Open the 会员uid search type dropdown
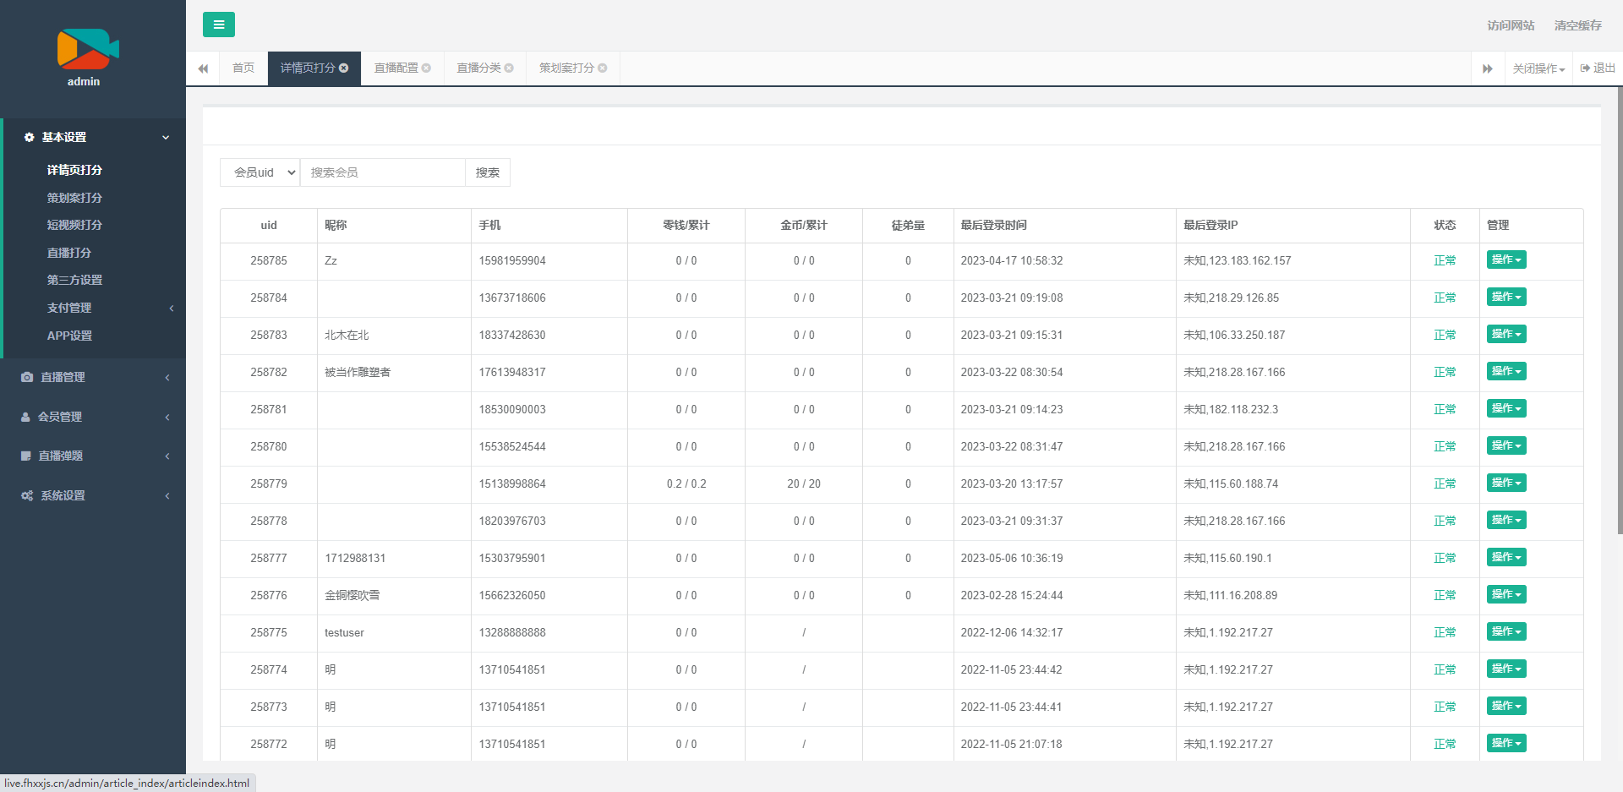Screen dimensions: 1623x792 pos(260,172)
